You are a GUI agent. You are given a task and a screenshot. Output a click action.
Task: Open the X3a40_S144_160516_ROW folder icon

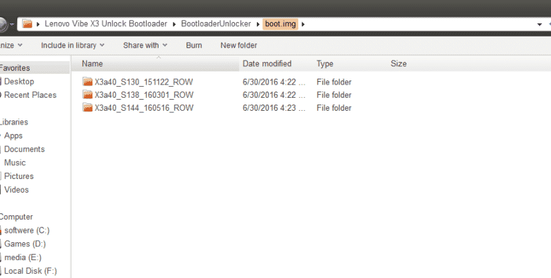[87, 108]
